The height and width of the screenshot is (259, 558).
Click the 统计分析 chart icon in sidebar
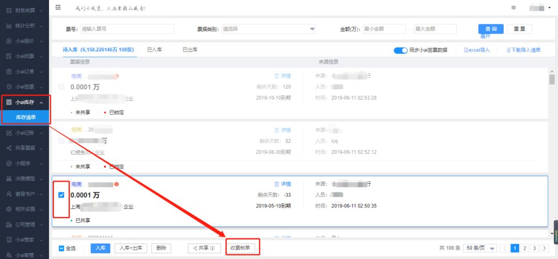(x=9, y=26)
